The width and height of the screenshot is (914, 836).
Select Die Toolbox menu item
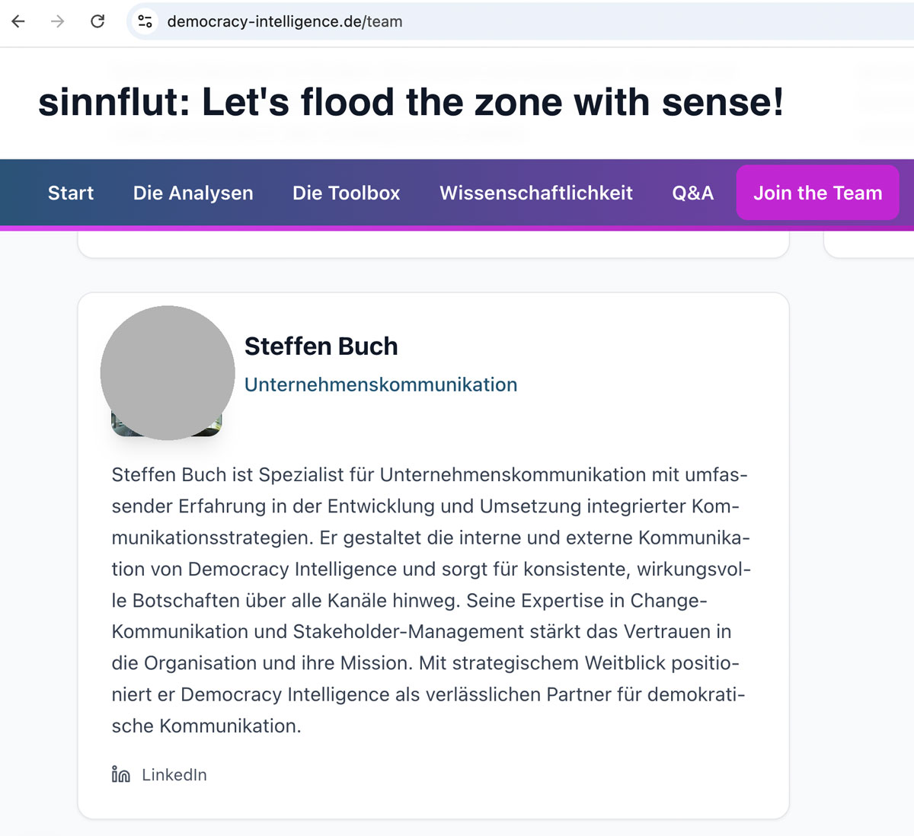pos(347,193)
